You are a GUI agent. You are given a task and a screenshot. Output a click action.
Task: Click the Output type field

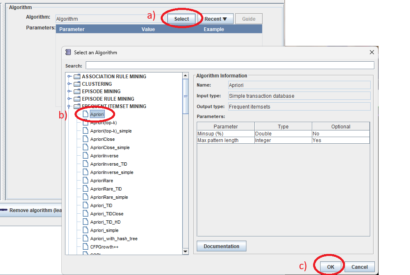point(299,106)
